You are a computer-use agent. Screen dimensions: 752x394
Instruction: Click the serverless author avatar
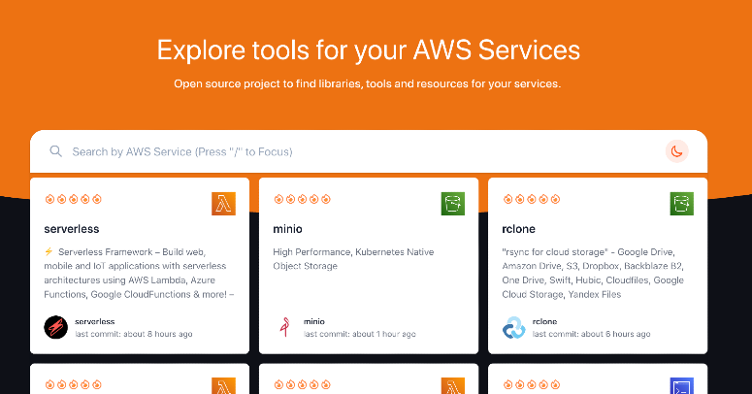(x=55, y=328)
